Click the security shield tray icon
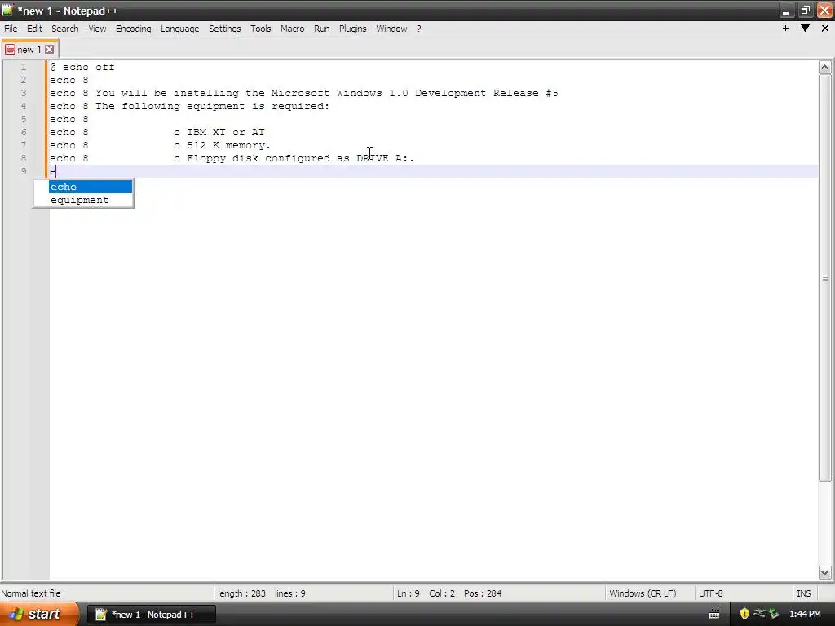Viewport: 835px width, 626px height. click(744, 615)
